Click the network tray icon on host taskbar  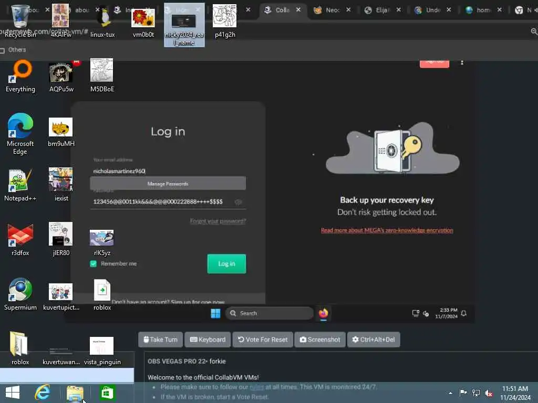pyautogui.click(x=476, y=393)
